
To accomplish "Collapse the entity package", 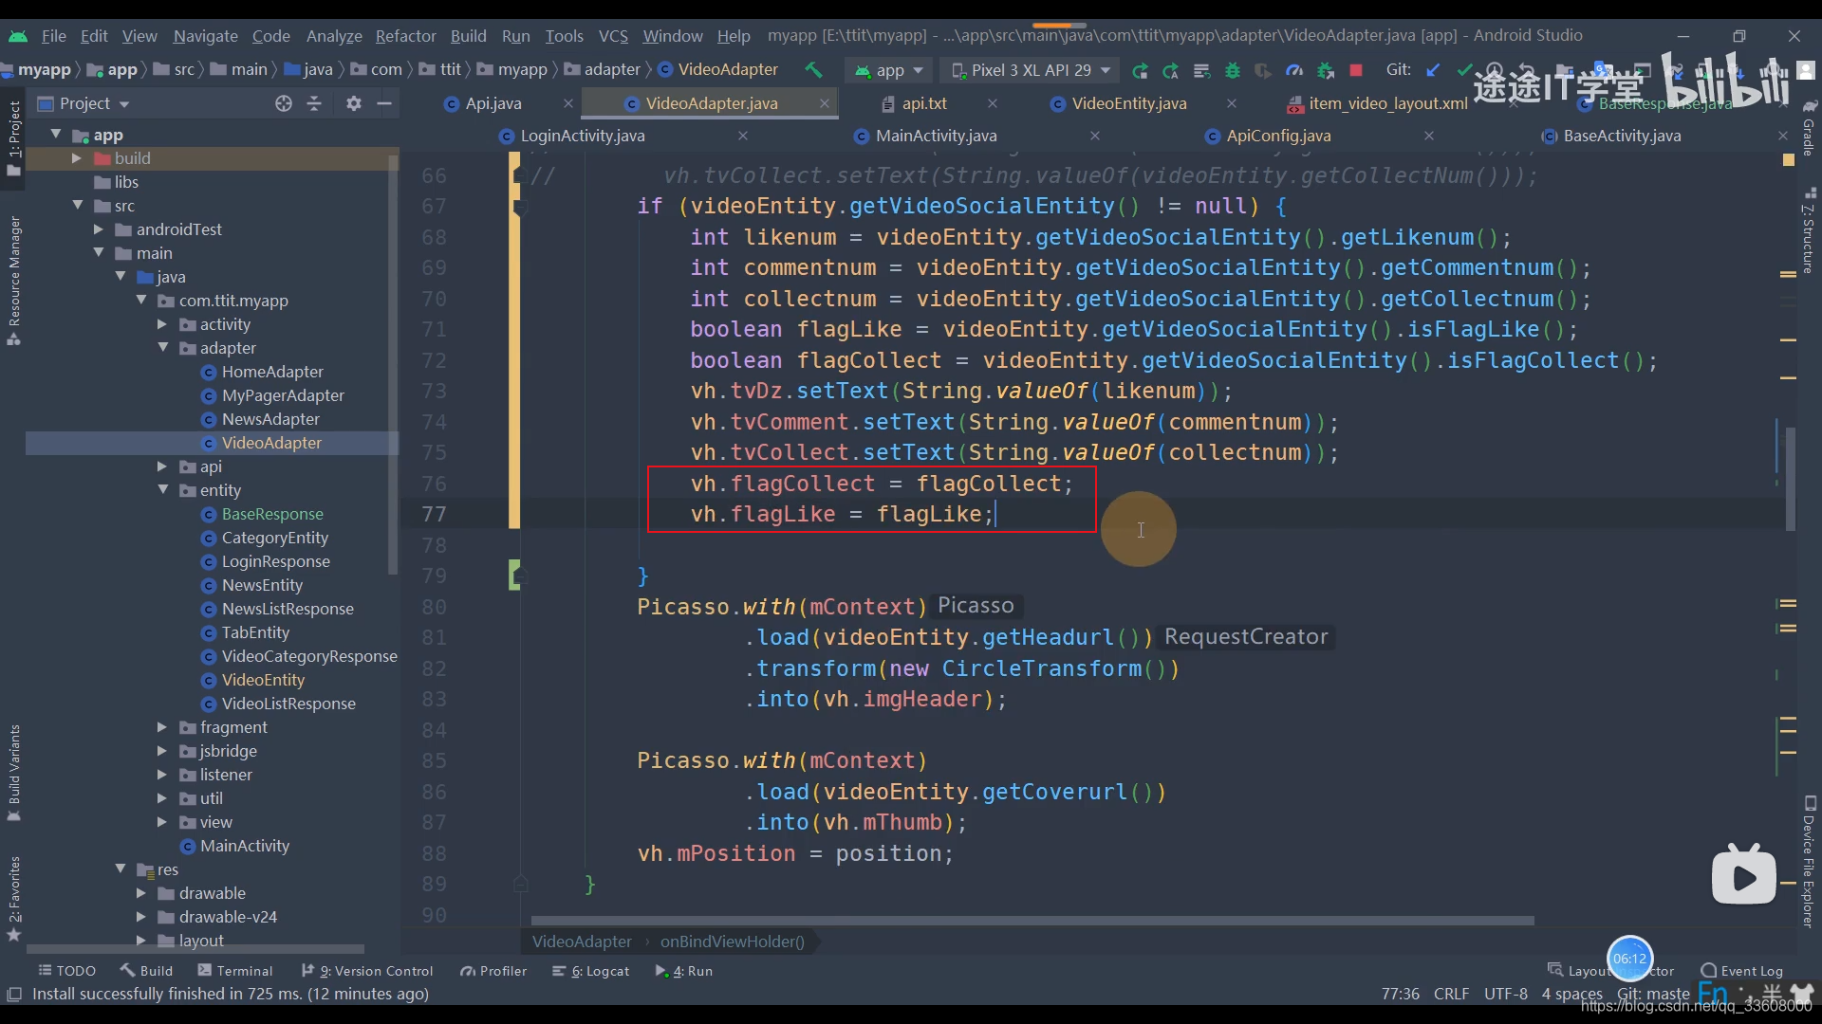I will [162, 490].
